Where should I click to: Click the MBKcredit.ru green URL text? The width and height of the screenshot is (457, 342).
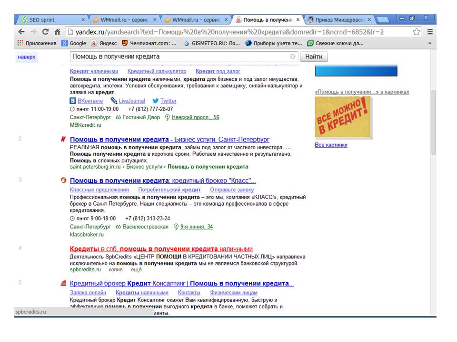pyautogui.click(x=85, y=125)
